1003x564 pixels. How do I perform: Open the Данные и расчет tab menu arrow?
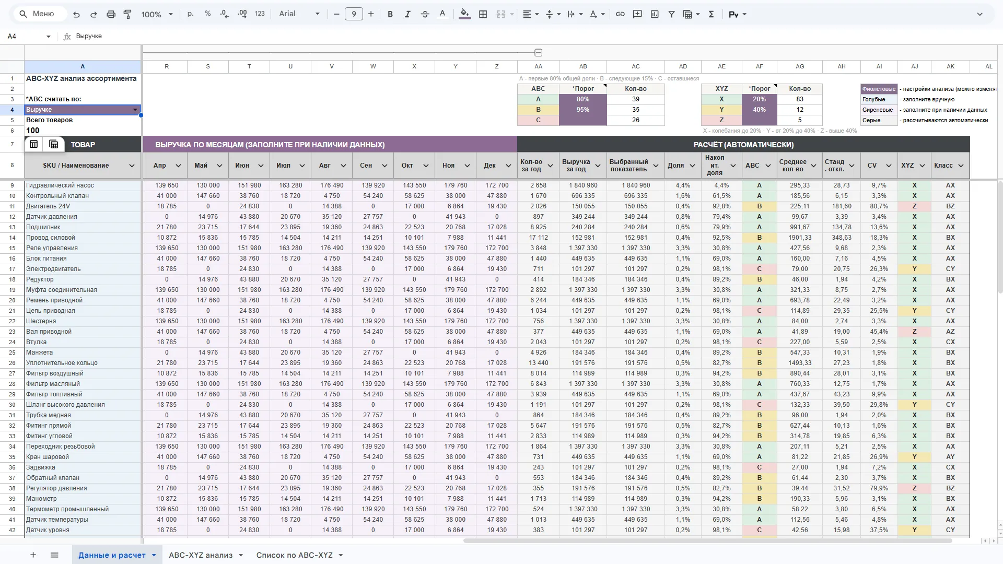point(154,555)
